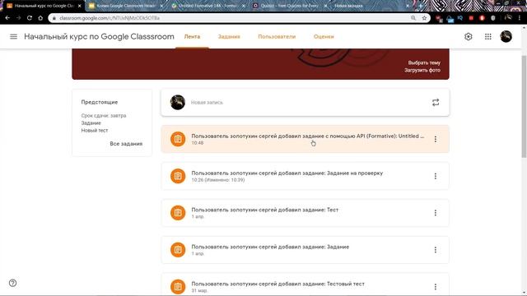Open the Google apps grid
527x296 pixels.
[488, 36]
